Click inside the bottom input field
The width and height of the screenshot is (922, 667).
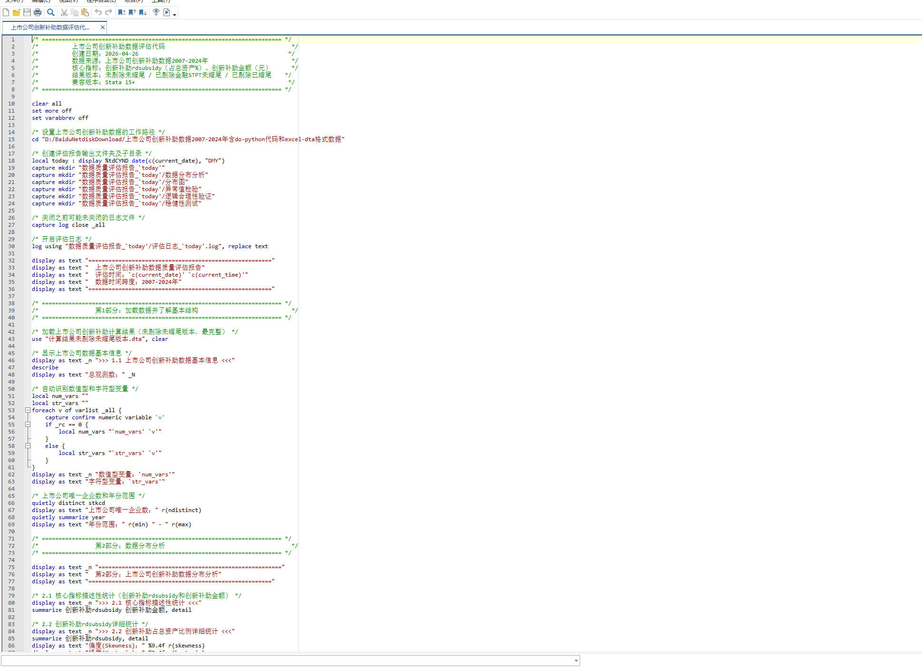pos(287,660)
